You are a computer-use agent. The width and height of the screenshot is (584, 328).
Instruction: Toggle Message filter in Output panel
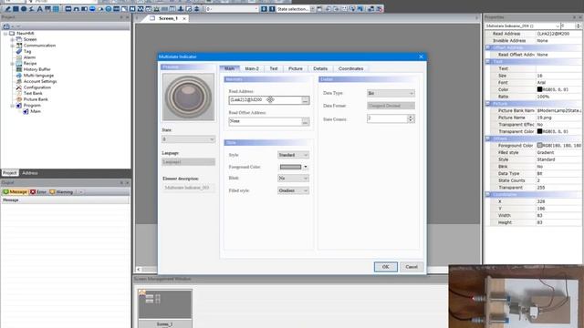pos(16,192)
